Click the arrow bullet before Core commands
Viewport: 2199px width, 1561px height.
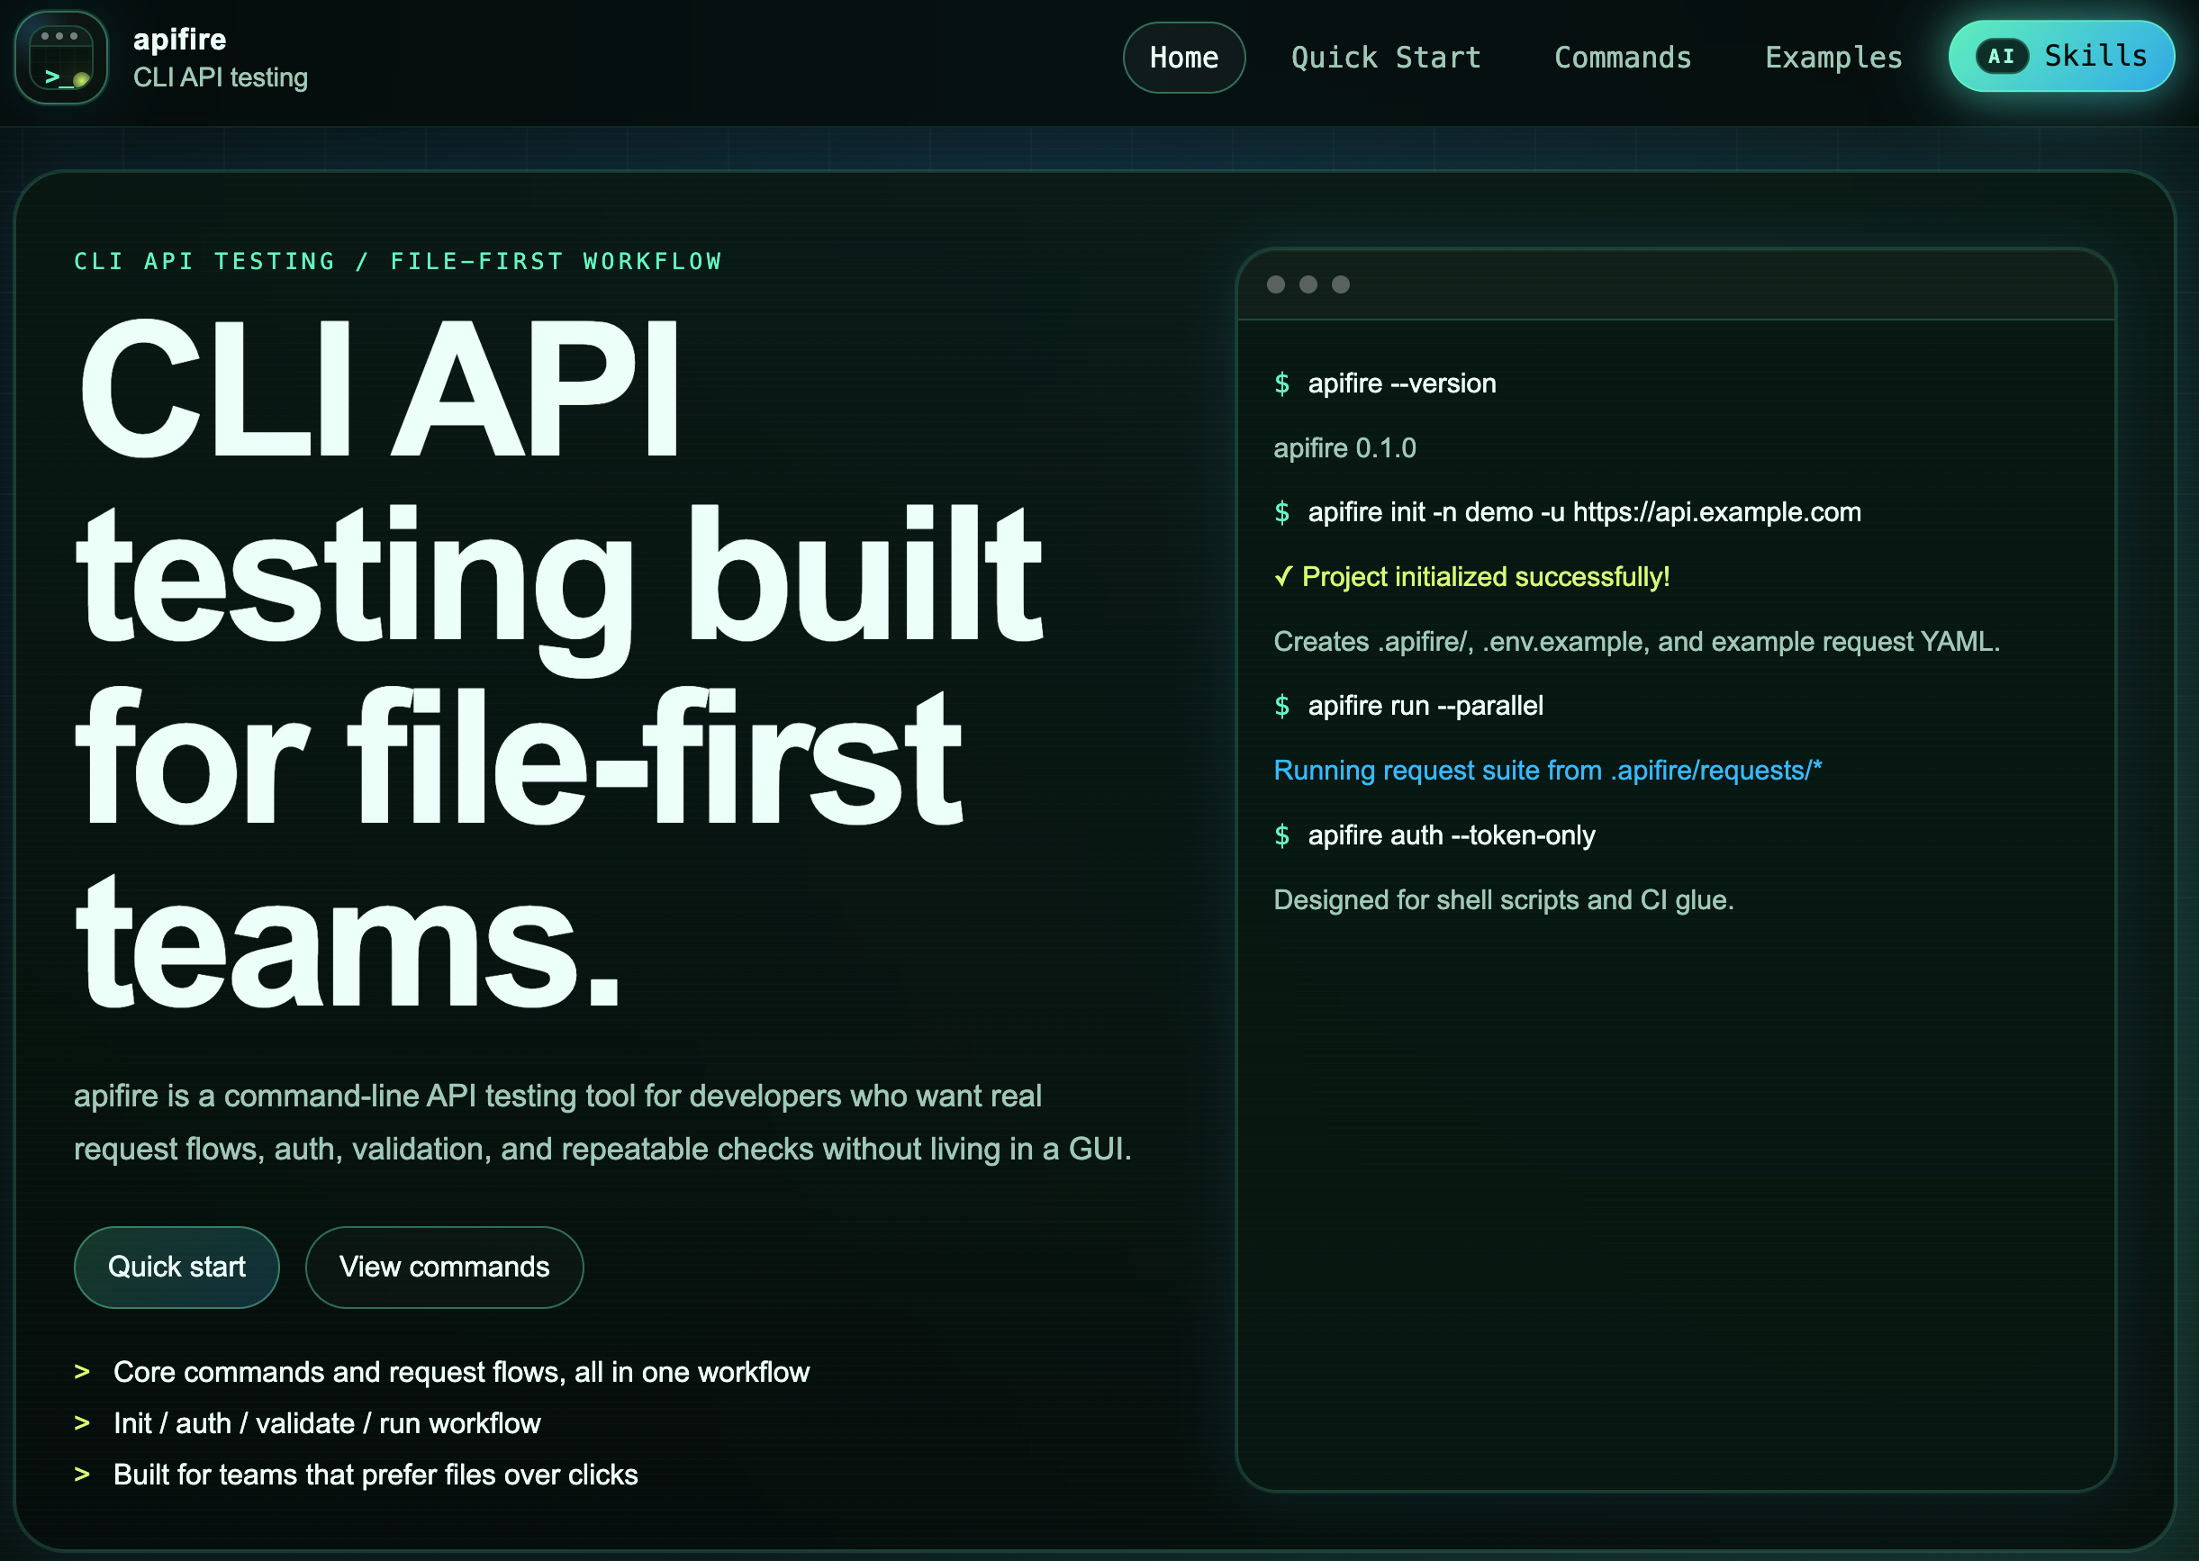[82, 1372]
